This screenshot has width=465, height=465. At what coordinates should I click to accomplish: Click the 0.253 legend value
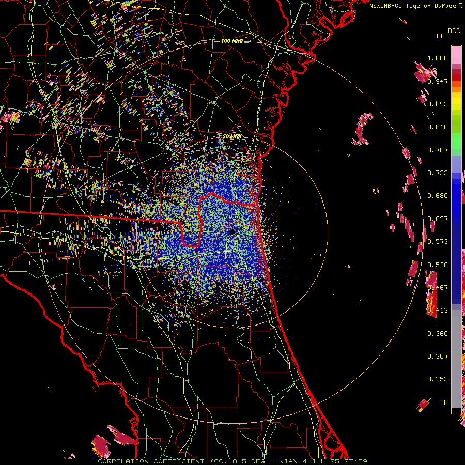(x=438, y=379)
